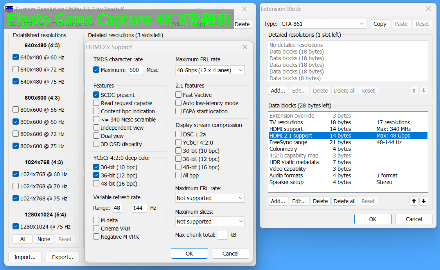
Task: Enable DSC All bpp
Action: click(178, 175)
